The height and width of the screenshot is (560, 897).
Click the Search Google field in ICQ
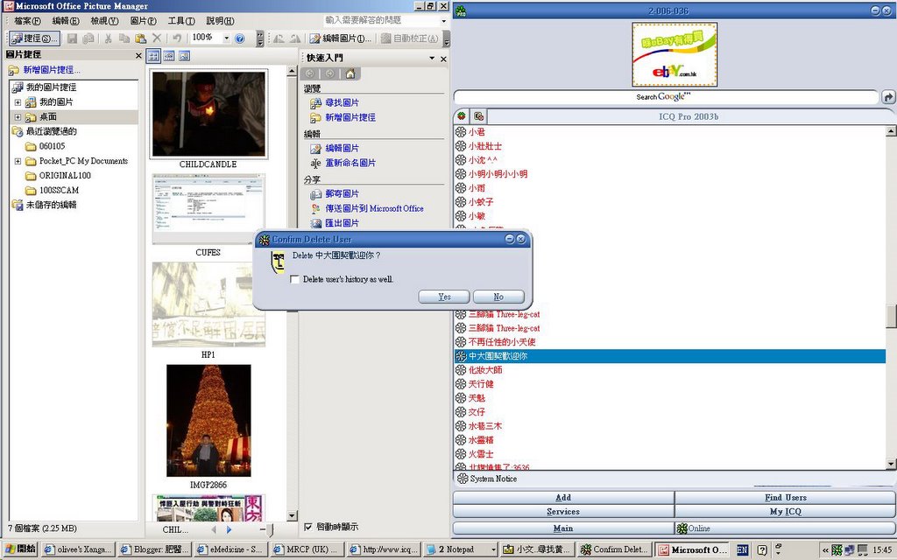pos(666,97)
